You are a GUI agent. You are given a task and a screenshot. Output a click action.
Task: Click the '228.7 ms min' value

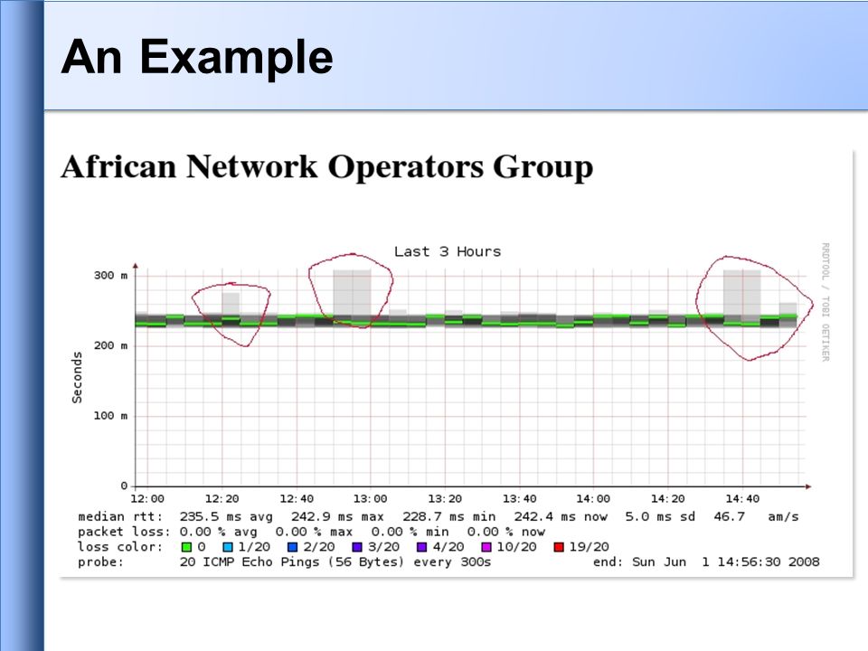449,516
